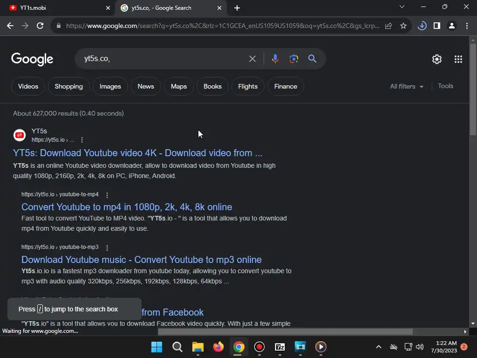The image size is (477, 358).
Task: Open the taskbar volume control
Action: 420,347
